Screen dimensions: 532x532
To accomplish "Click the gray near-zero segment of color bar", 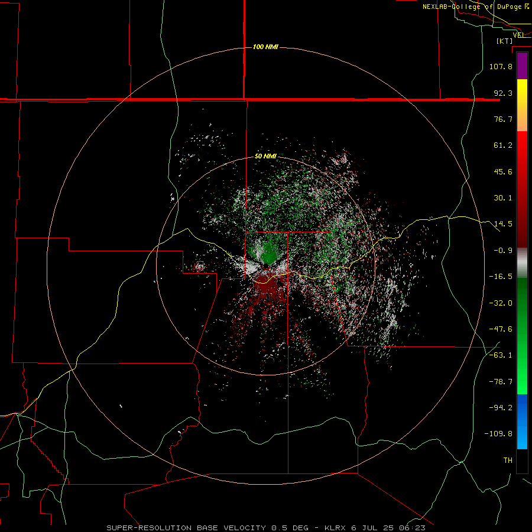I will 522,263.
